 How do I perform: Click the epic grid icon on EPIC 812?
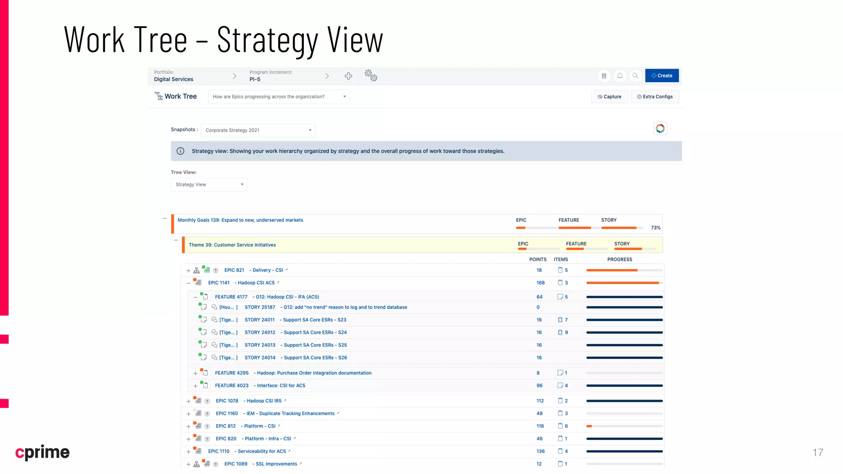pyautogui.click(x=198, y=426)
